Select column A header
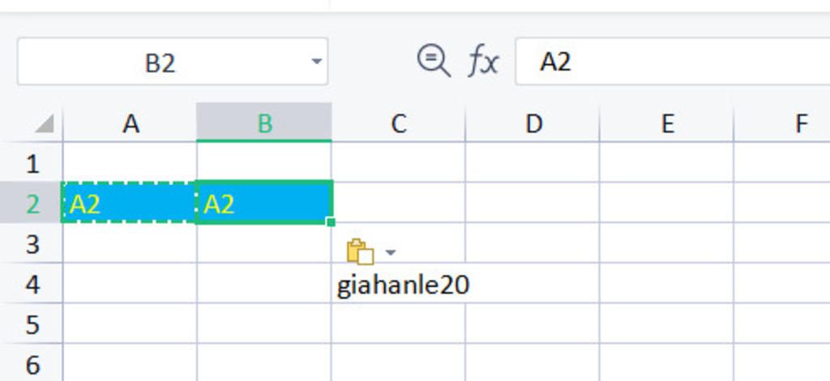830x381 pixels. click(130, 124)
